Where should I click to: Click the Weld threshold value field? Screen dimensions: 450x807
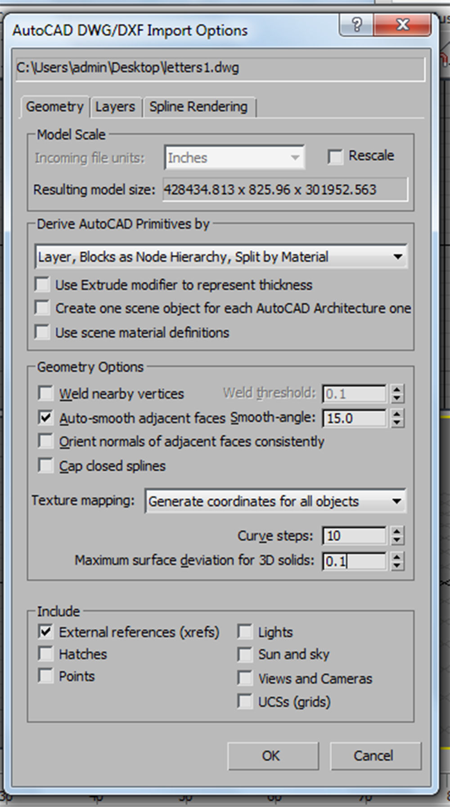click(354, 394)
